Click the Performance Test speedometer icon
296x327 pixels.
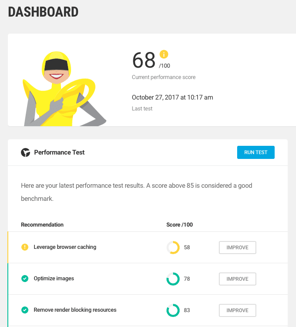coord(25,152)
